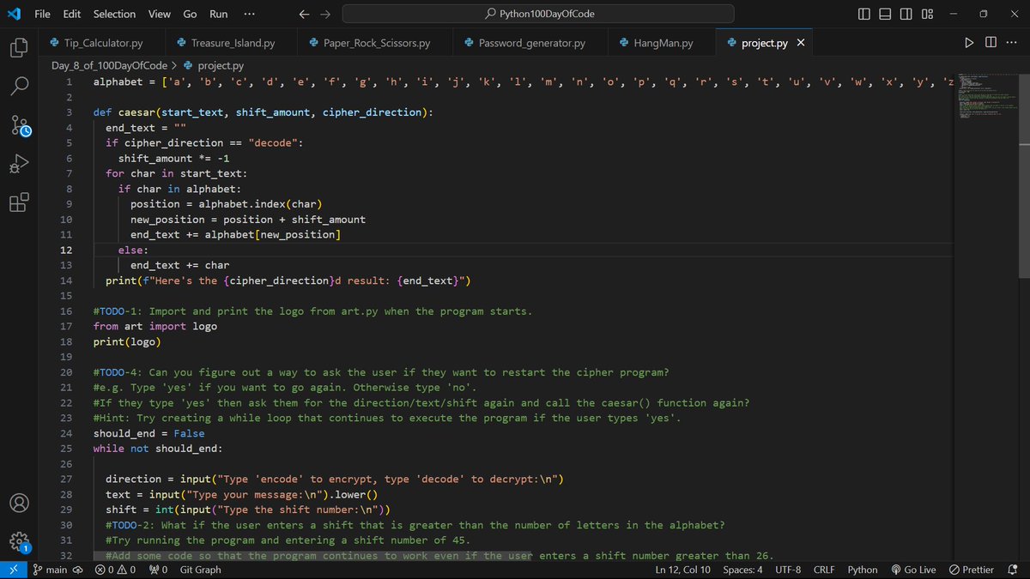Open notifications bell in status bar
Viewport: 1030px width, 579px height.
[1012, 570]
